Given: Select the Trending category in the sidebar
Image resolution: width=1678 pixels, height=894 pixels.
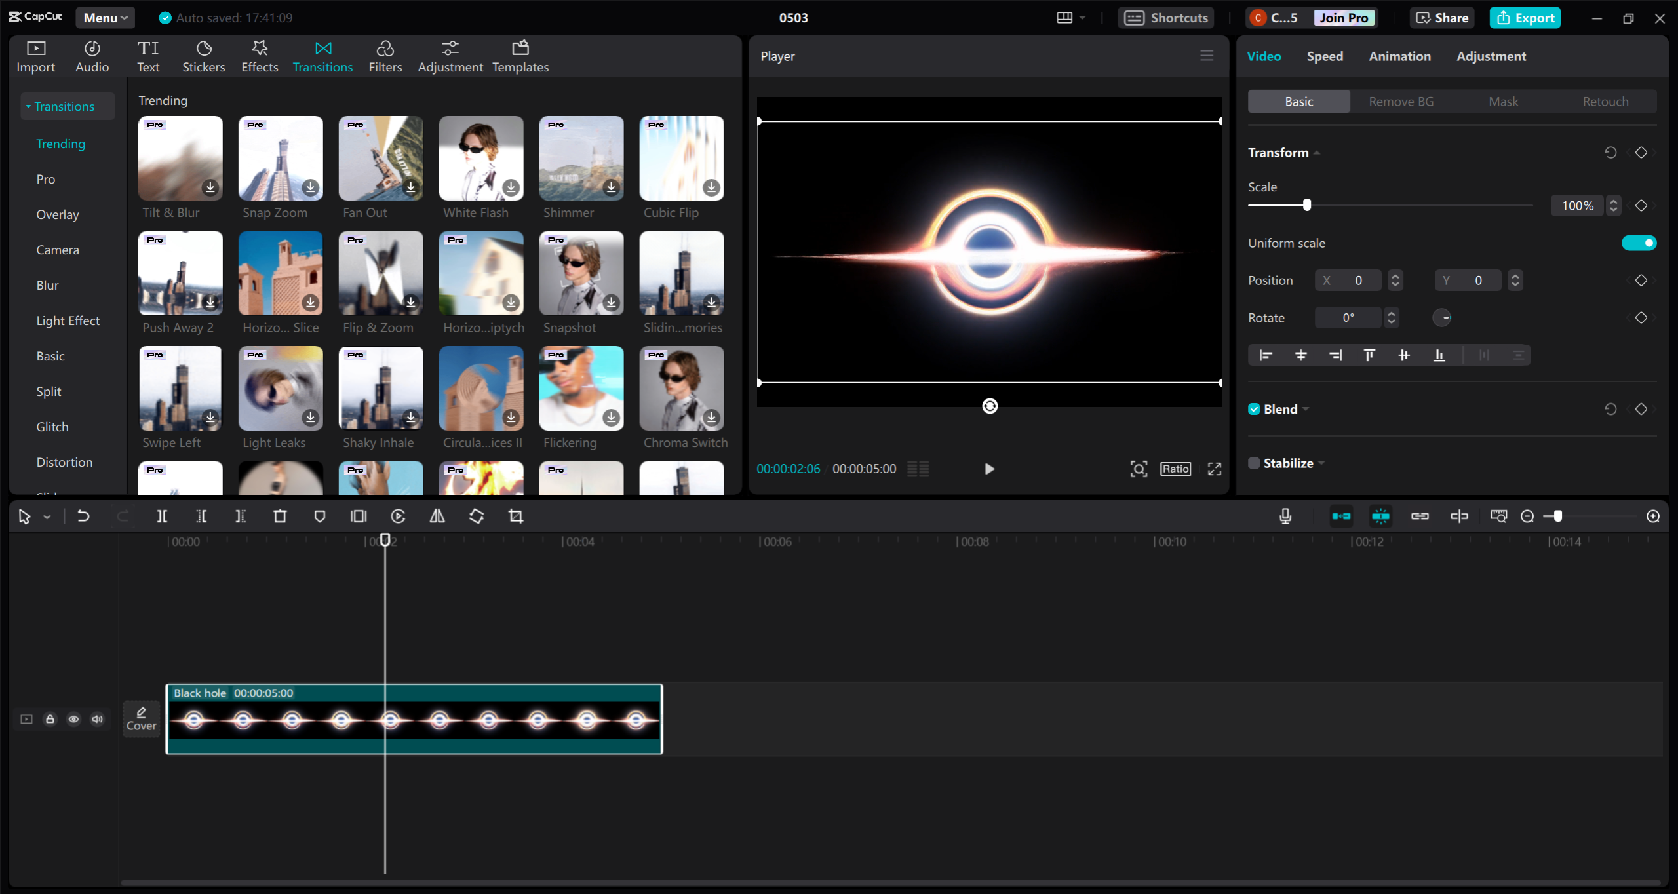Looking at the screenshot, I should click(x=61, y=144).
